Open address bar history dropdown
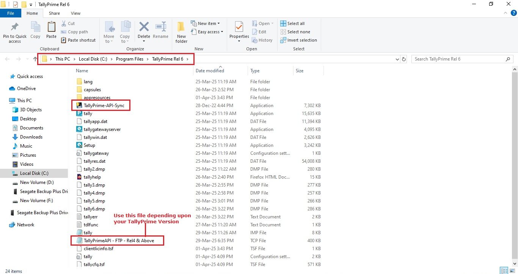Viewport: 518px width, 274px height. pyautogui.click(x=397, y=59)
